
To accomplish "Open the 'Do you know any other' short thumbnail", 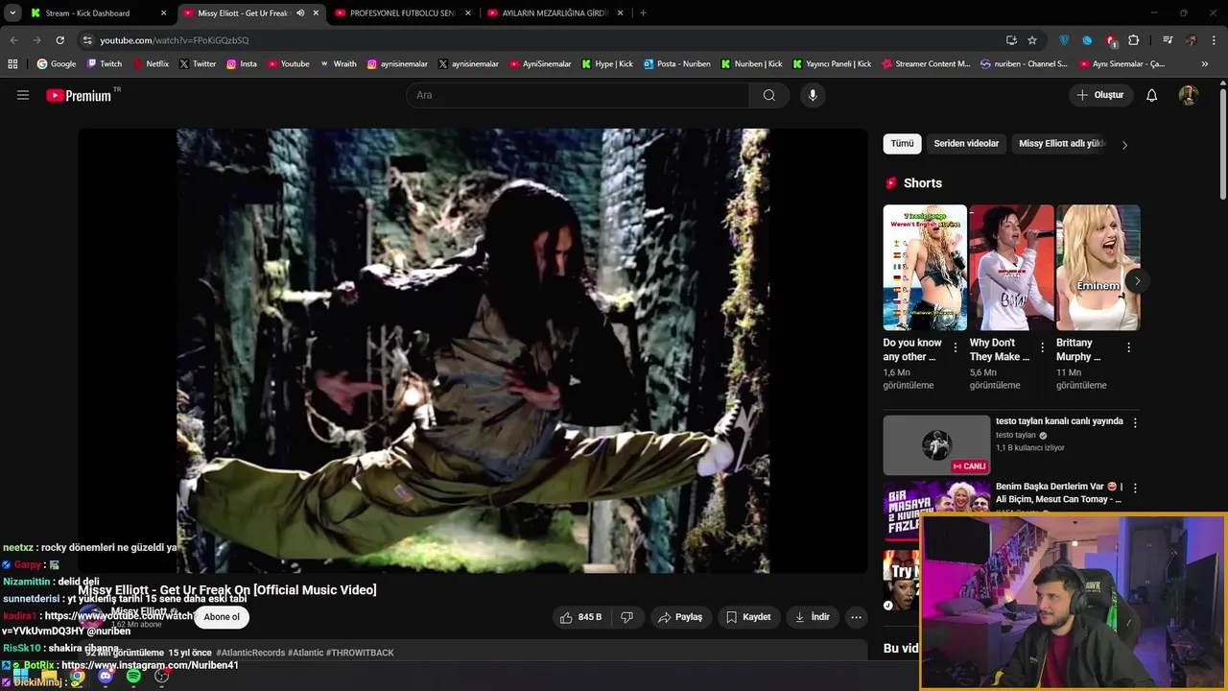I will (x=925, y=267).
